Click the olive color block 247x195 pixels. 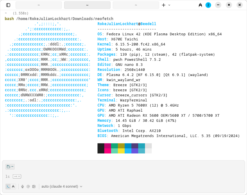(121, 146)
